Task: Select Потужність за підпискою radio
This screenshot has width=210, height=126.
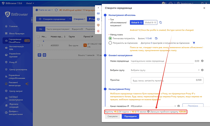Action: point(110,43)
